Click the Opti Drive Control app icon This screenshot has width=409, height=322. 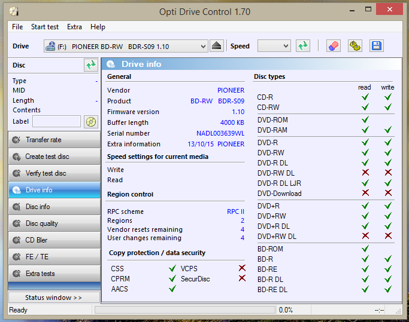(x=14, y=11)
